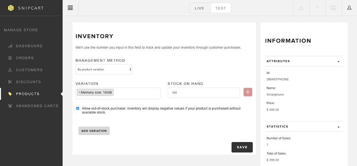Click the Smartphone name value
The width and height of the screenshot is (357, 166).
point(275,94)
